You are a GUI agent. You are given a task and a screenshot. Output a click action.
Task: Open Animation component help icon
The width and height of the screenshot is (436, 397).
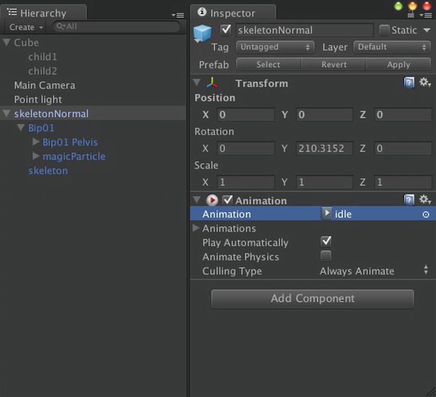coord(409,200)
